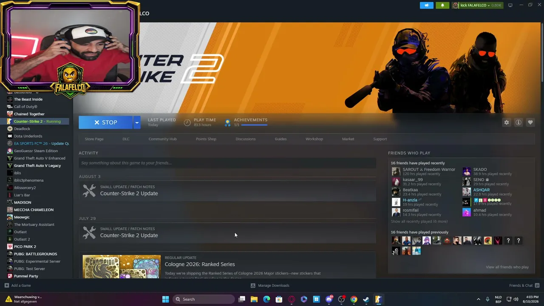
Task: Click the Add a Game plus icon
Action: tap(6, 286)
